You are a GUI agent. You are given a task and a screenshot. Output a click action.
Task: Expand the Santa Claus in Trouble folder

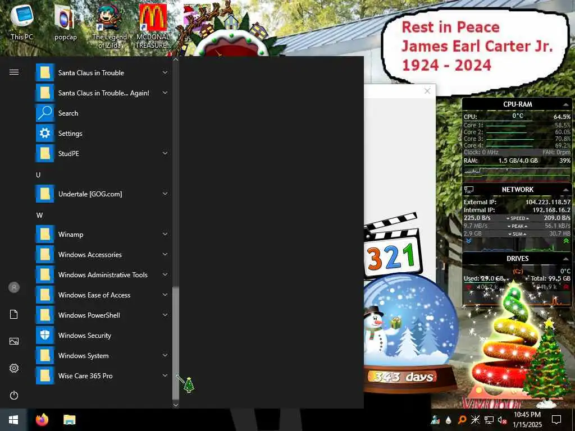click(x=165, y=72)
